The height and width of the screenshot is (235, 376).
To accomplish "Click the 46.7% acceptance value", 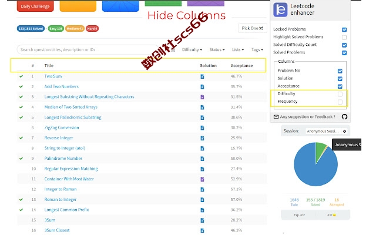I will pos(236,76).
